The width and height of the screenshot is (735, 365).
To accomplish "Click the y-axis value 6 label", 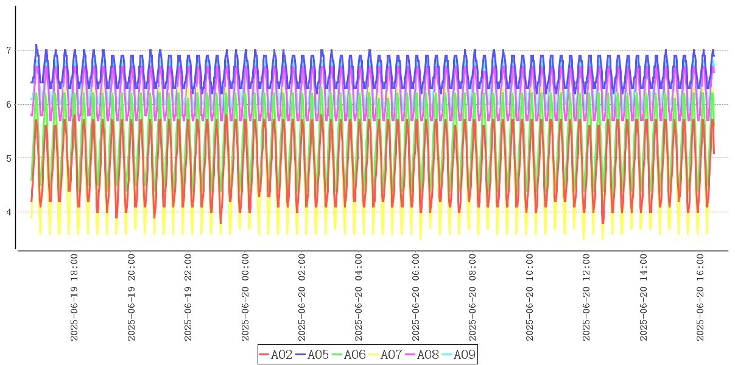I will (8, 104).
